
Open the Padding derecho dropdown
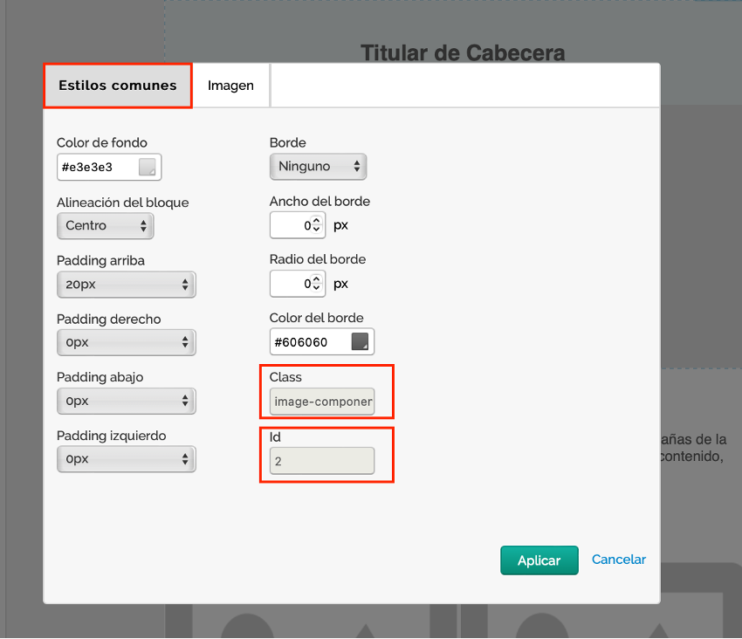pyautogui.click(x=126, y=342)
